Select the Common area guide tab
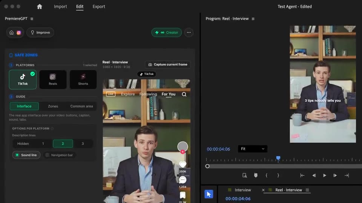This screenshot has width=362, height=203. tap(81, 106)
